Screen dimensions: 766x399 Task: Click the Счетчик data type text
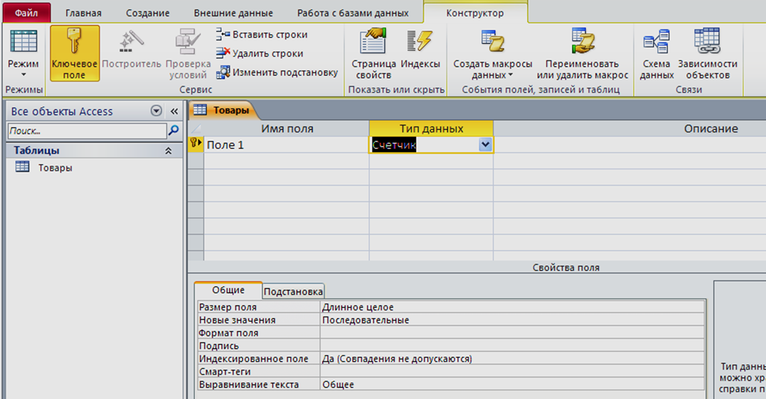coord(394,145)
